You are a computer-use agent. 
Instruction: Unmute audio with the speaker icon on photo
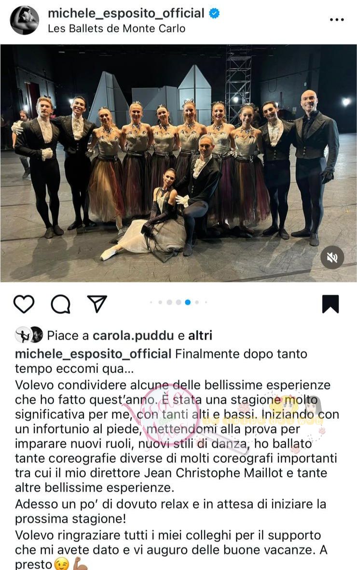coord(332,257)
